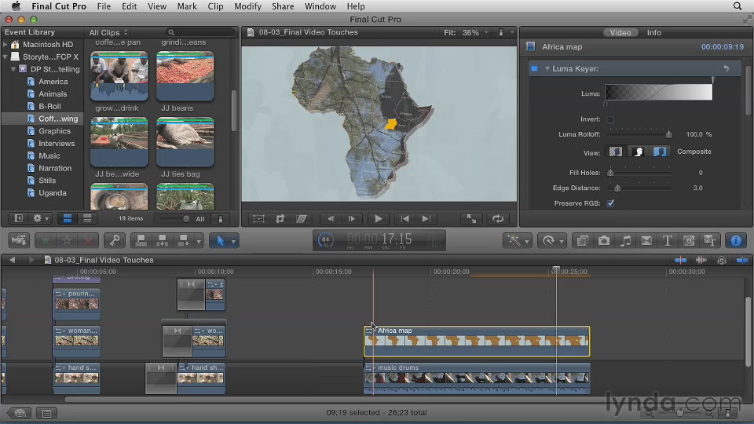This screenshot has height=424, width=754.
Task: Open the tool selector dropdown arrow
Action: pos(234,241)
